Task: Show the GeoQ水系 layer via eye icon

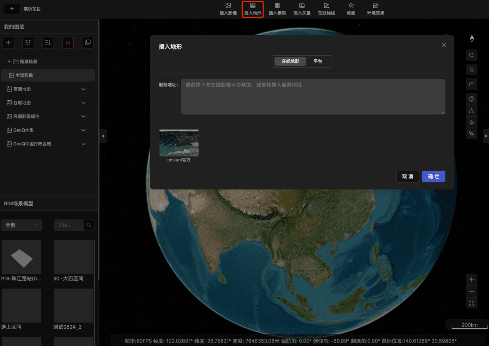Action: pyautogui.click(x=83, y=130)
